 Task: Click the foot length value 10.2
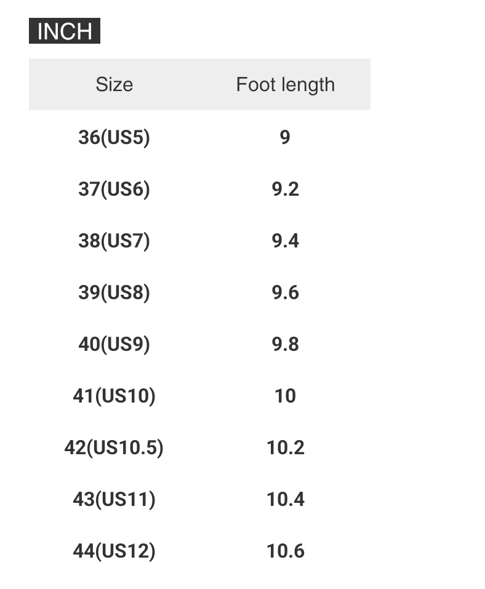pos(285,447)
